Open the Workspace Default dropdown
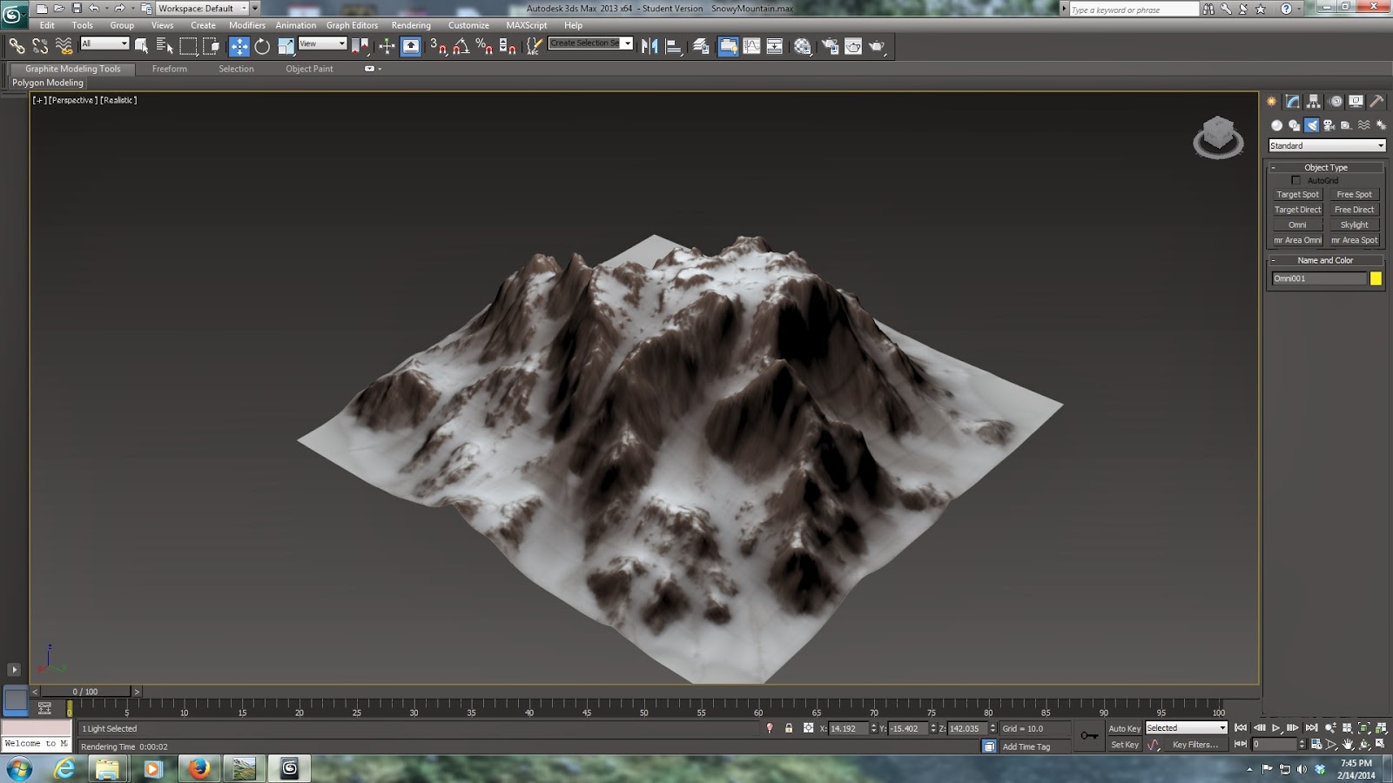Image resolution: width=1393 pixels, height=783 pixels. tap(246, 8)
